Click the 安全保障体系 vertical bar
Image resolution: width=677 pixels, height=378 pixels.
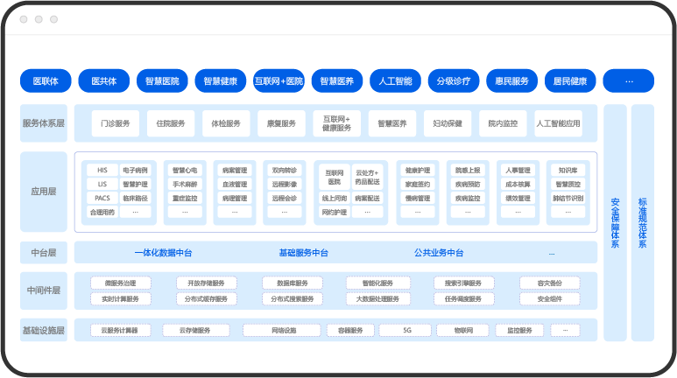[x=615, y=224]
